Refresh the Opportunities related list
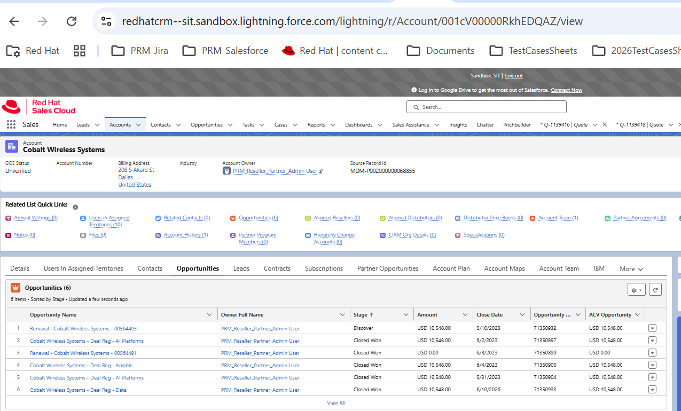The width and height of the screenshot is (681, 411). click(x=655, y=290)
